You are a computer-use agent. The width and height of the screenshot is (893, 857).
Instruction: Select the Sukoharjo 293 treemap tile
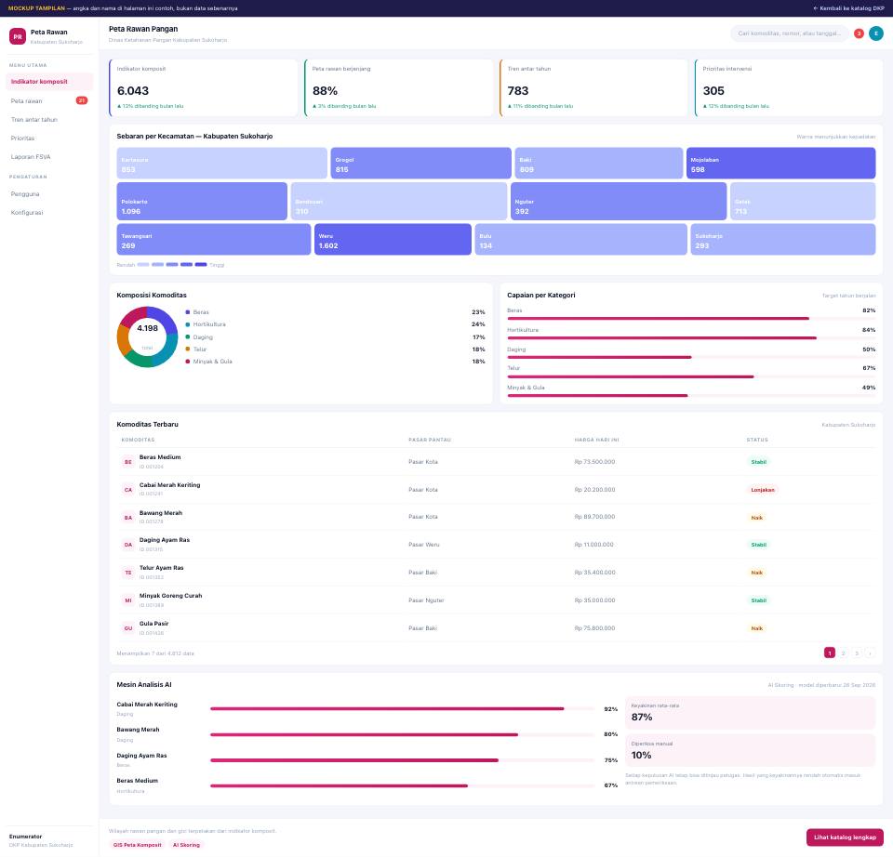pyautogui.click(x=783, y=240)
